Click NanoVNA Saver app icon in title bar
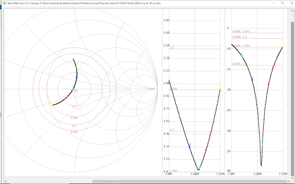Image resolution: width=295 pixels, height=184 pixels. tap(5, 3)
